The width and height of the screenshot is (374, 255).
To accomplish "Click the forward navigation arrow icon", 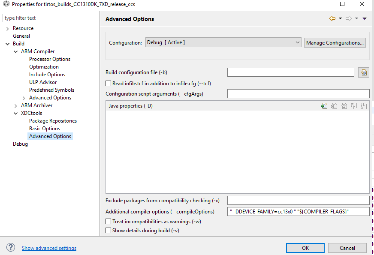I will pos(348,18).
